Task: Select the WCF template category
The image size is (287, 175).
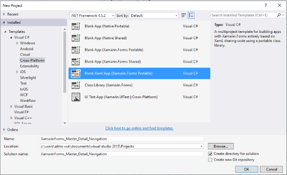Action: [x=24, y=95]
